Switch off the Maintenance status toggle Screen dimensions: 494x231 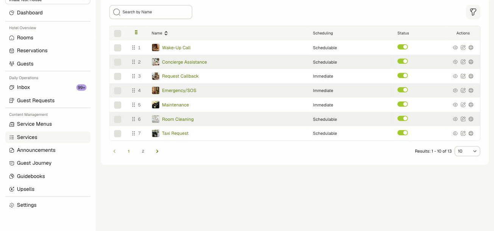pyautogui.click(x=402, y=104)
